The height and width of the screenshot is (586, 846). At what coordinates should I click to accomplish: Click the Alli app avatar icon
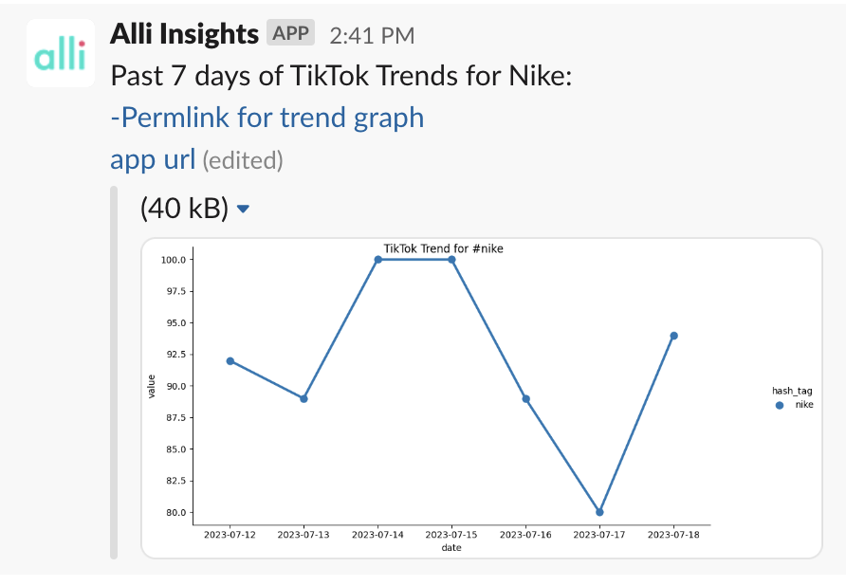coord(61,53)
